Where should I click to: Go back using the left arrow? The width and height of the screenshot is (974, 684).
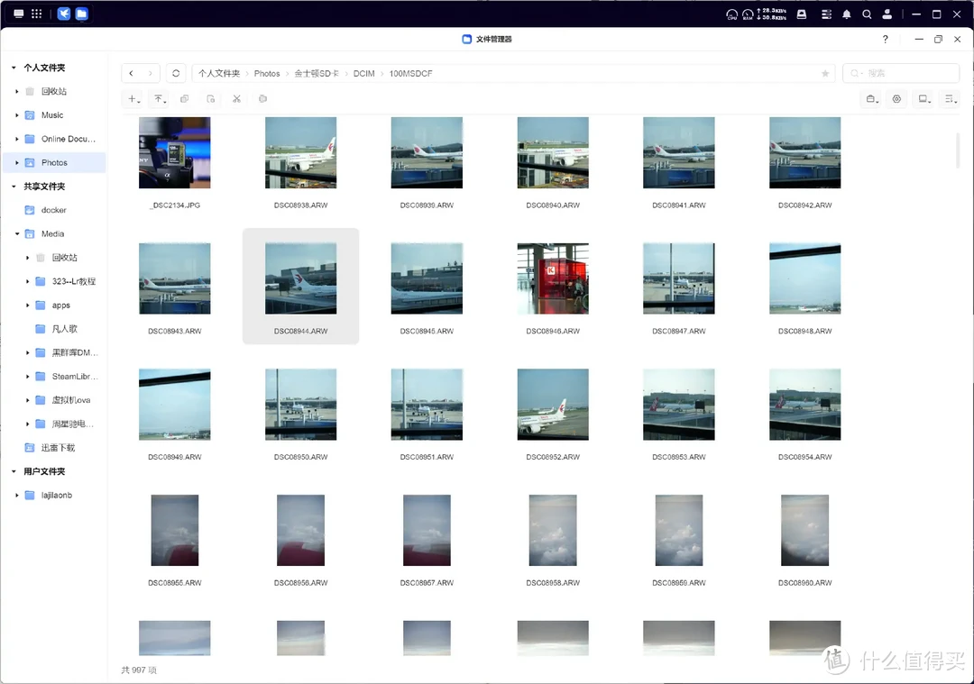tap(132, 73)
